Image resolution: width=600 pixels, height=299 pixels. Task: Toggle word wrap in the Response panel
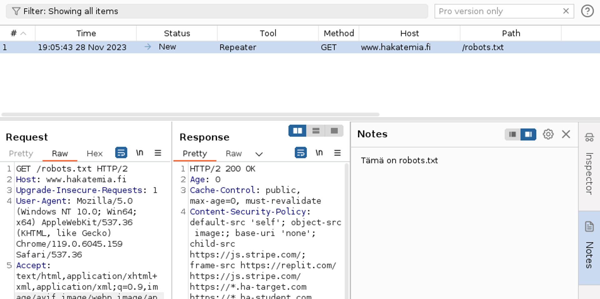pos(301,153)
